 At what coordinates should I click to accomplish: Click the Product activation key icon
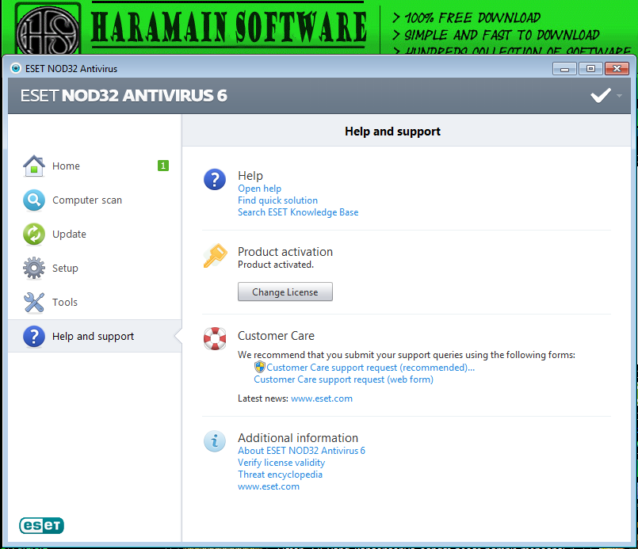coord(215,255)
